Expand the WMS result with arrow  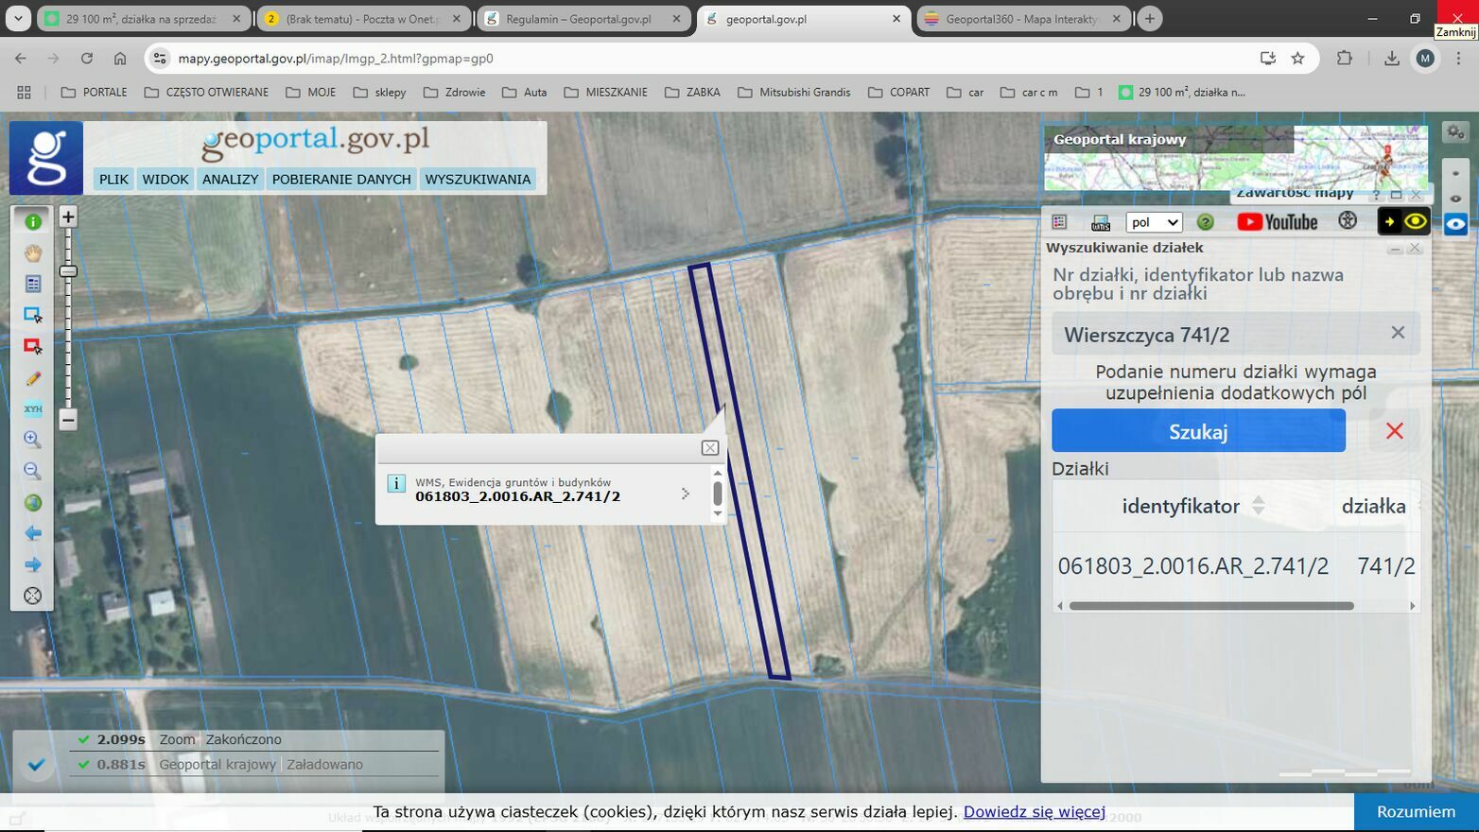686,494
